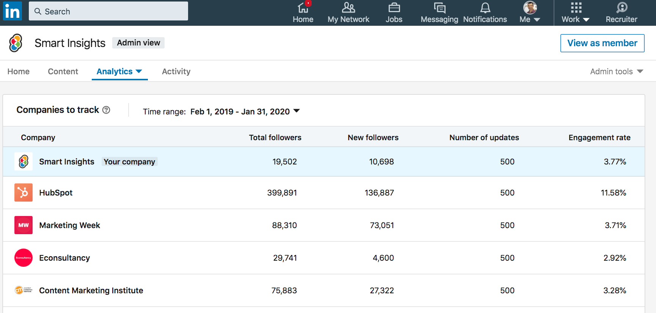The image size is (656, 313).
Task: Click the Your company label
Action: 129,161
